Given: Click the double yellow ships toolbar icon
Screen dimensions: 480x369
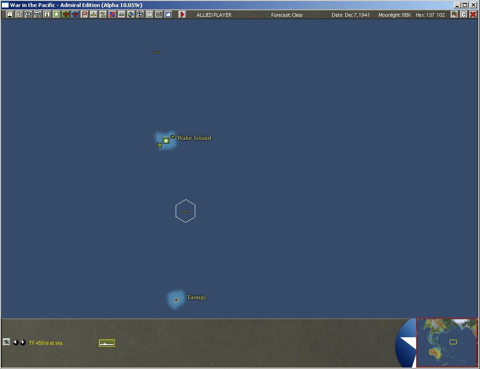Looking at the screenshot, I should pyautogui.click(x=103, y=14).
